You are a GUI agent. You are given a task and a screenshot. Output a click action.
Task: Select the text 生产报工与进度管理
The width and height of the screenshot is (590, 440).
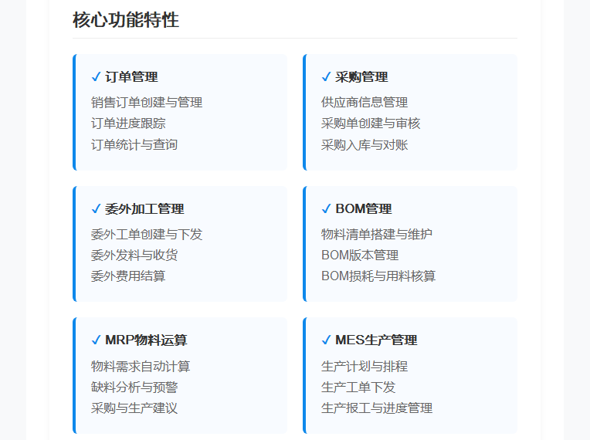(x=377, y=408)
